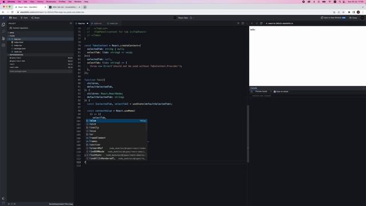This screenshot has width=366, height=206.
Task: Click the left of the two editor tab bar icons
Action: [x=238, y=23]
